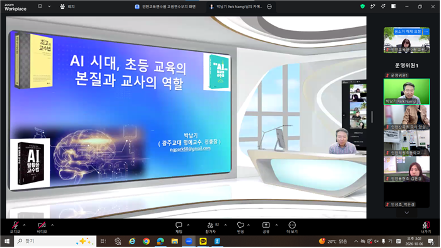This screenshot has height=248, width=441.
Task: Show more participants with the down chevron
Action: 407,213
